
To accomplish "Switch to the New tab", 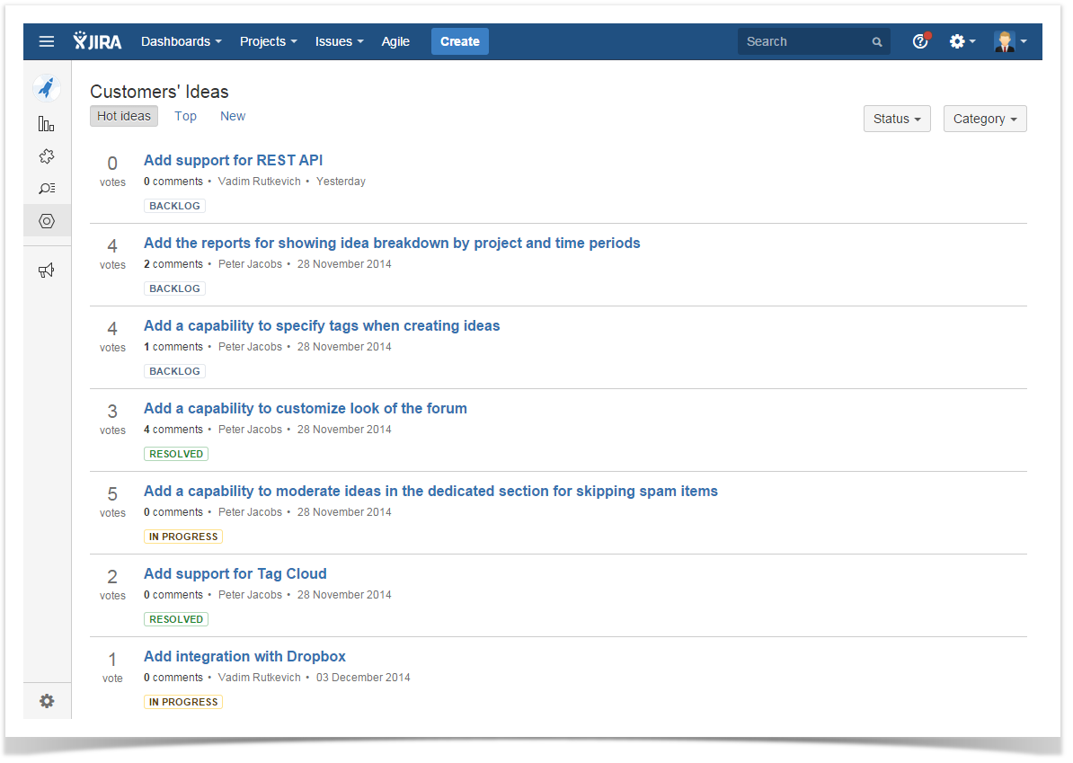I will click(233, 116).
